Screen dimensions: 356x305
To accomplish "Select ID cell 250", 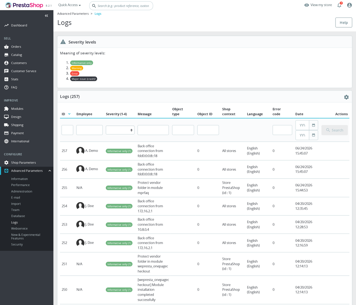I will [x=64, y=290].
